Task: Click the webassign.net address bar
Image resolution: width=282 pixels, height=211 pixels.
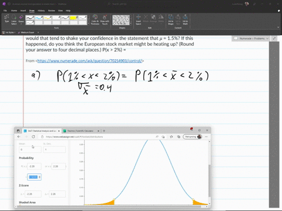Action: pos(98,137)
